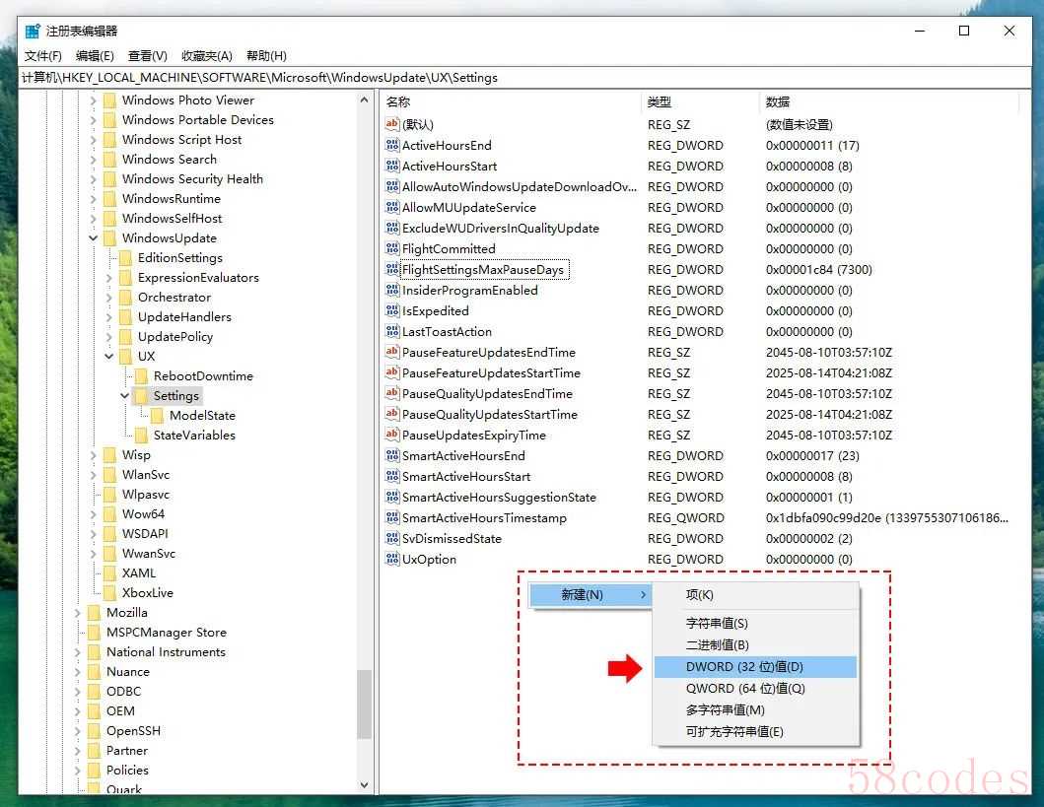This screenshot has width=1044, height=807.
Task: Click the tree pane vertical scrollbar thumb
Action: click(364, 704)
